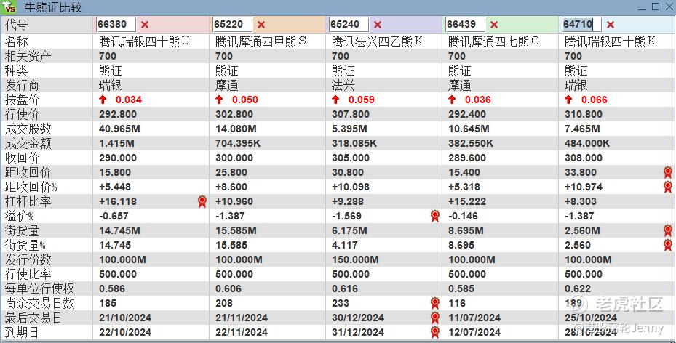
Task: Click remaining trading days 116
Action: [457, 304]
